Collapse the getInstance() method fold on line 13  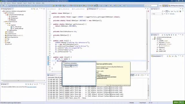[51, 24]
